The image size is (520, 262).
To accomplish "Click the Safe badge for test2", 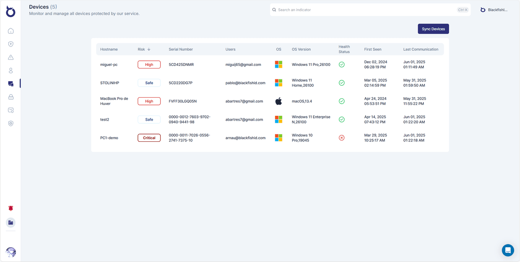I will 149,120.
